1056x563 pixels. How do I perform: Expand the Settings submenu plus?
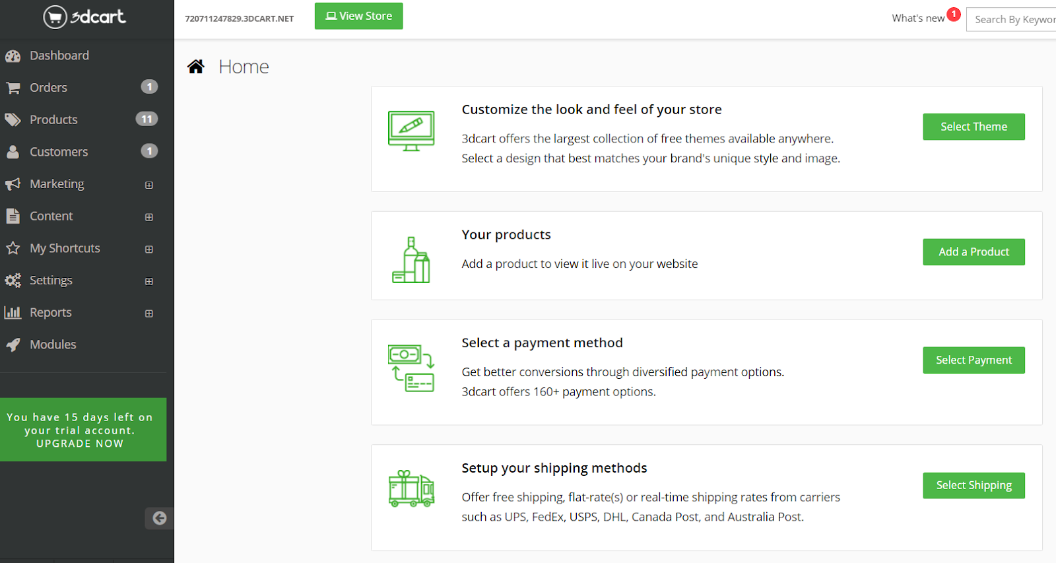click(149, 281)
